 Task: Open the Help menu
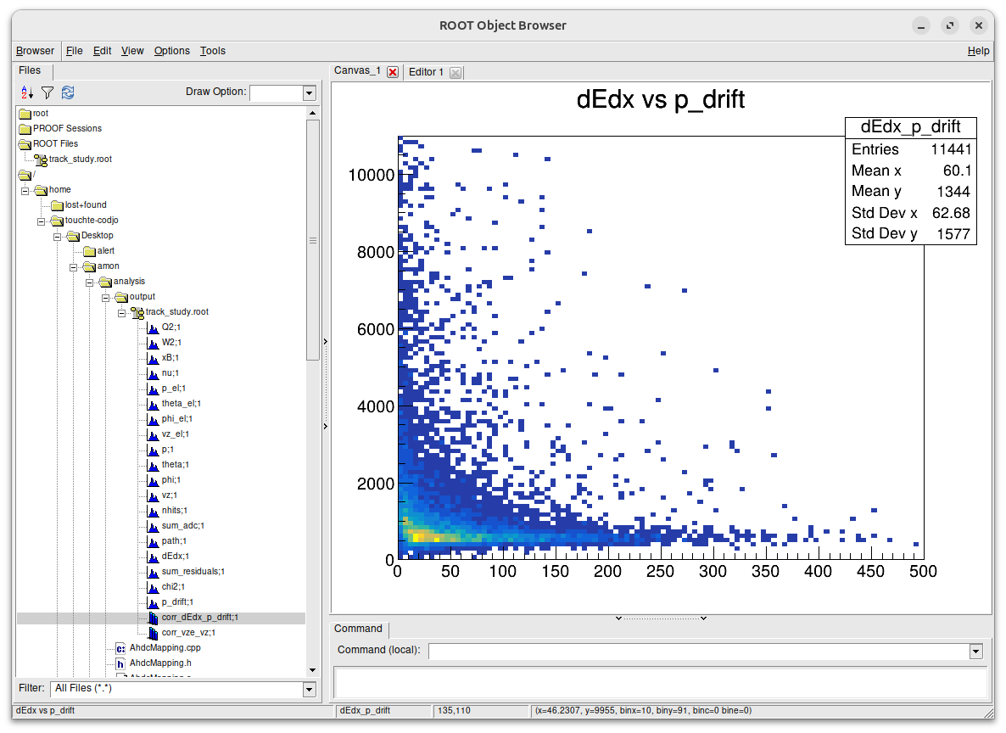point(978,51)
